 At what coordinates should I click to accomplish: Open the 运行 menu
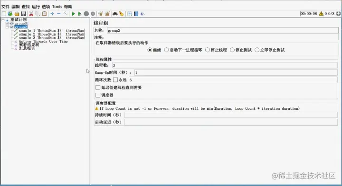(36, 7)
